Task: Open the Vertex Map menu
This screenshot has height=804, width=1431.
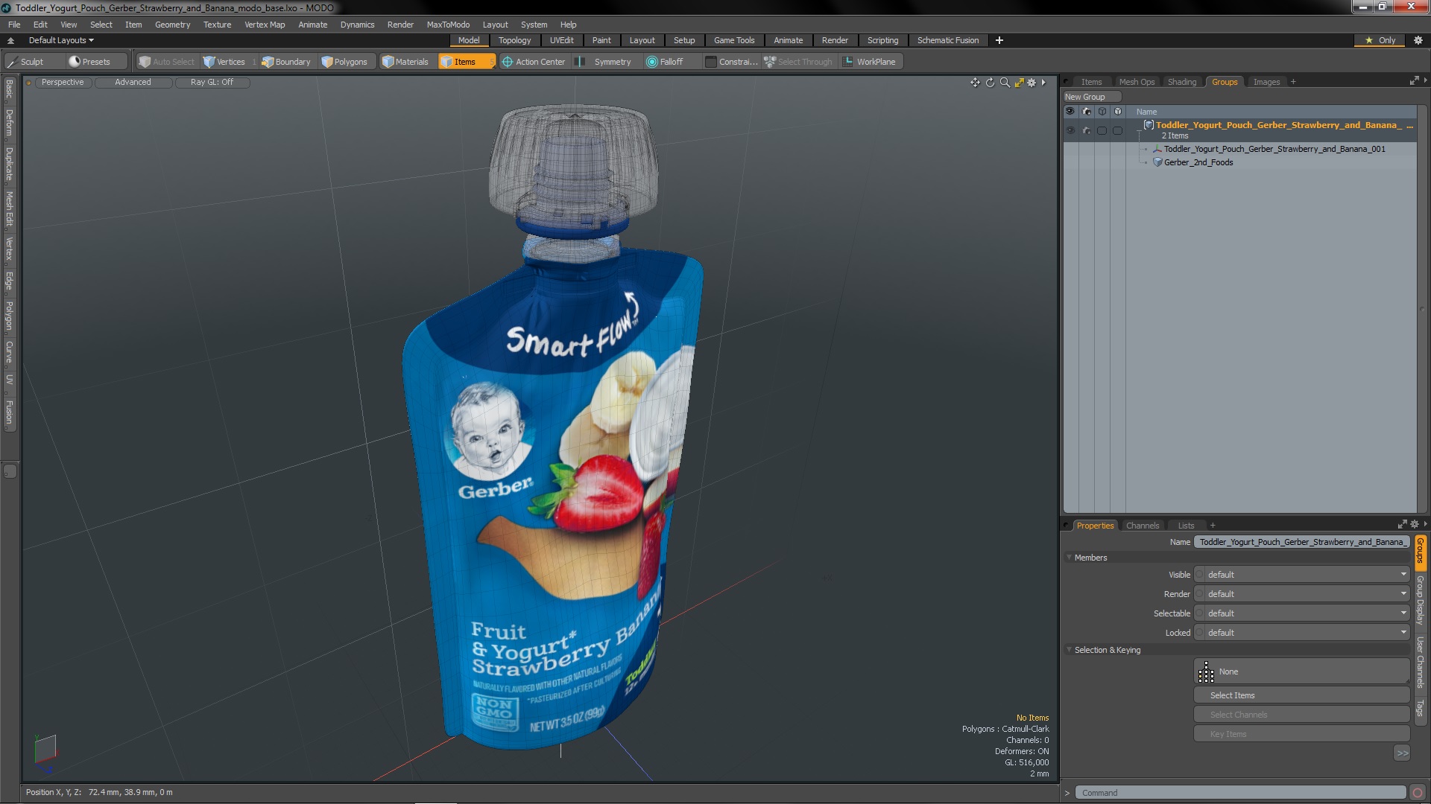Action: tap(265, 25)
